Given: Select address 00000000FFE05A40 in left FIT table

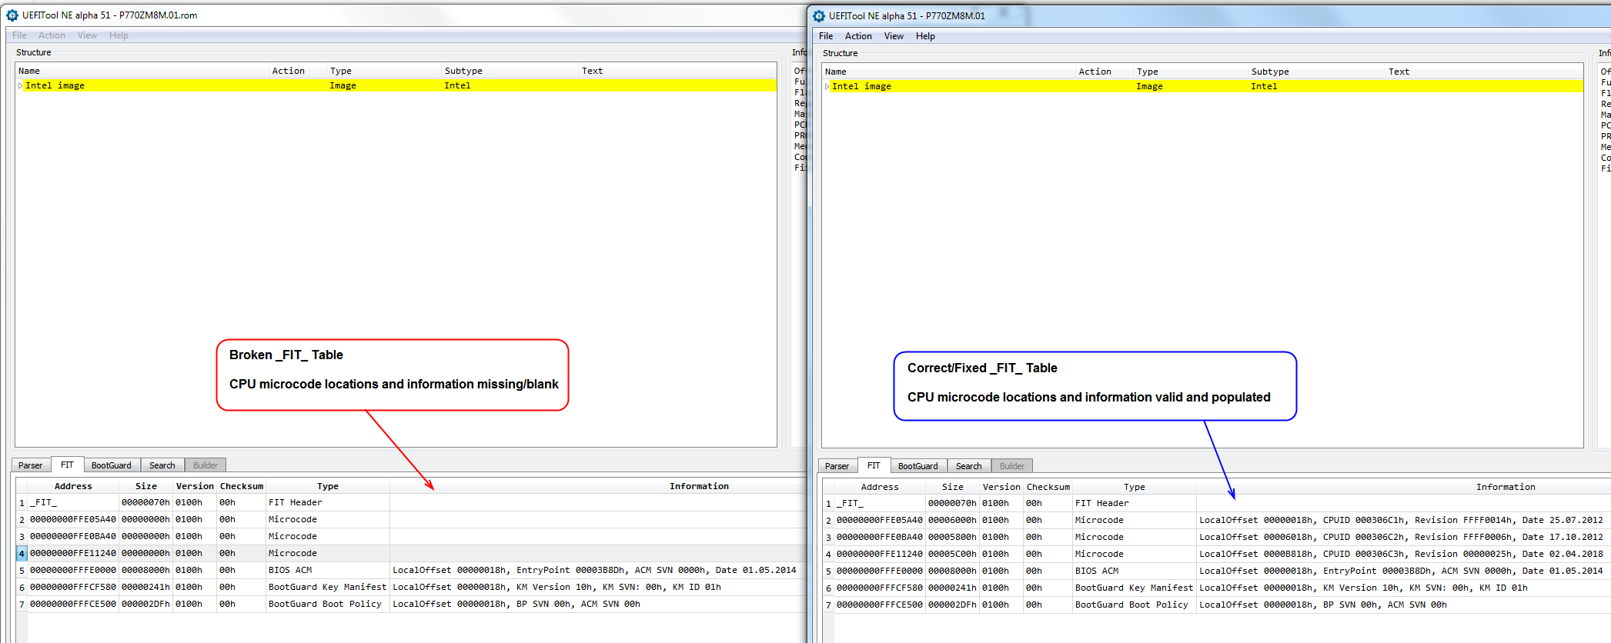Looking at the screenshot, I should [73, 519].
